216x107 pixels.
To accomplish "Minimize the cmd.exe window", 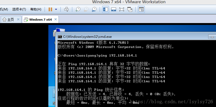I will pyautogui.click(x=212, y=37).
